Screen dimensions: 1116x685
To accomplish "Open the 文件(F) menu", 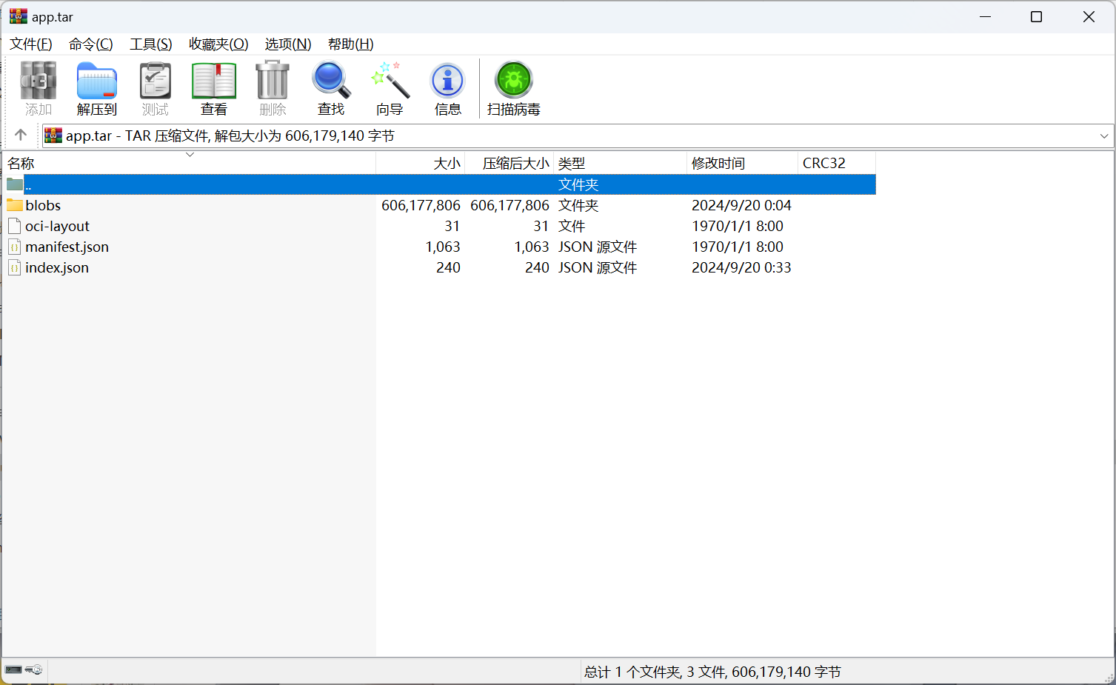I will click(x=31, y=44).
